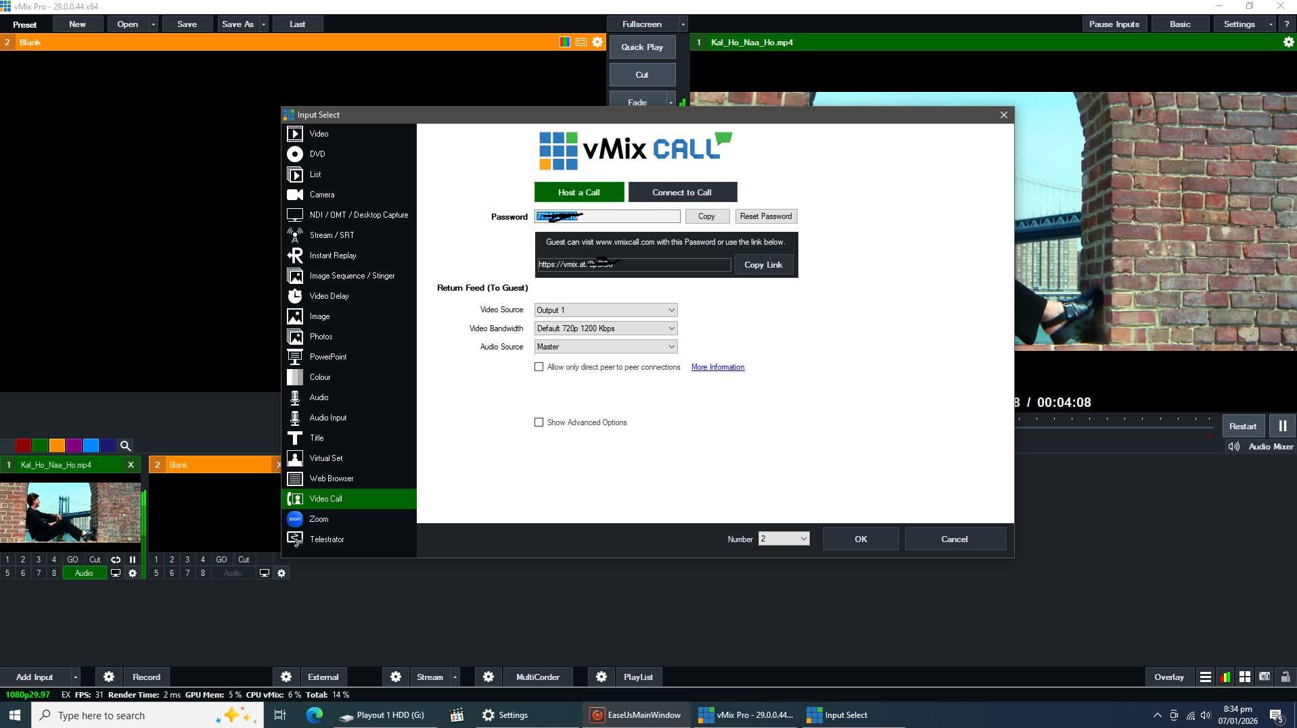Click the input search magnifier icon
Viewport: 1297px width, 728px height.
[125, 445]
